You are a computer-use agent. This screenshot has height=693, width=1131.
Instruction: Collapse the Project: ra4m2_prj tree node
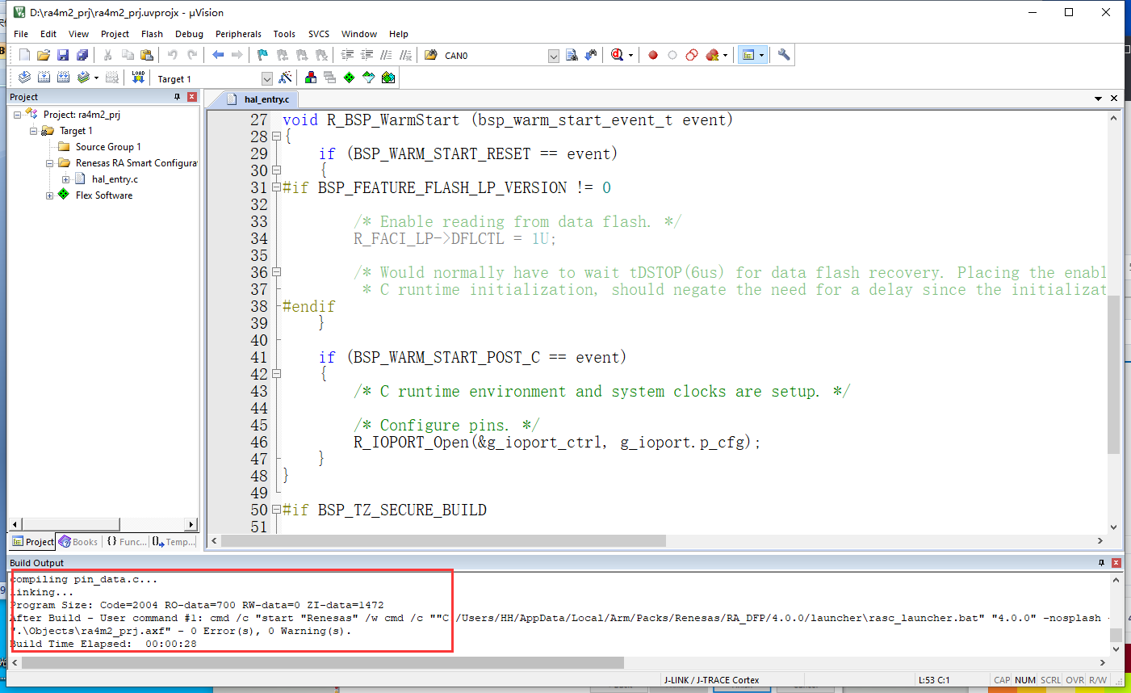(x=17, y=115)
